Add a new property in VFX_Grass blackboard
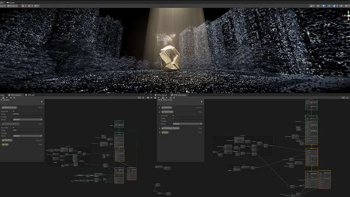Viewport: 350px width, 197px height. [42, 102]
